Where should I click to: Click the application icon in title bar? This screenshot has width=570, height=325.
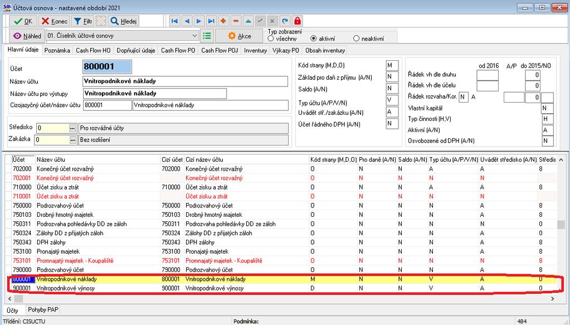pos(7,7)
